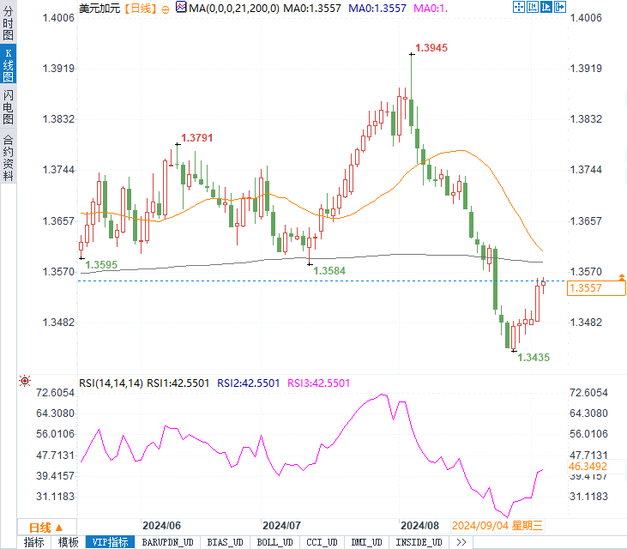Open the 模板 tab

(x=68, y=542)
